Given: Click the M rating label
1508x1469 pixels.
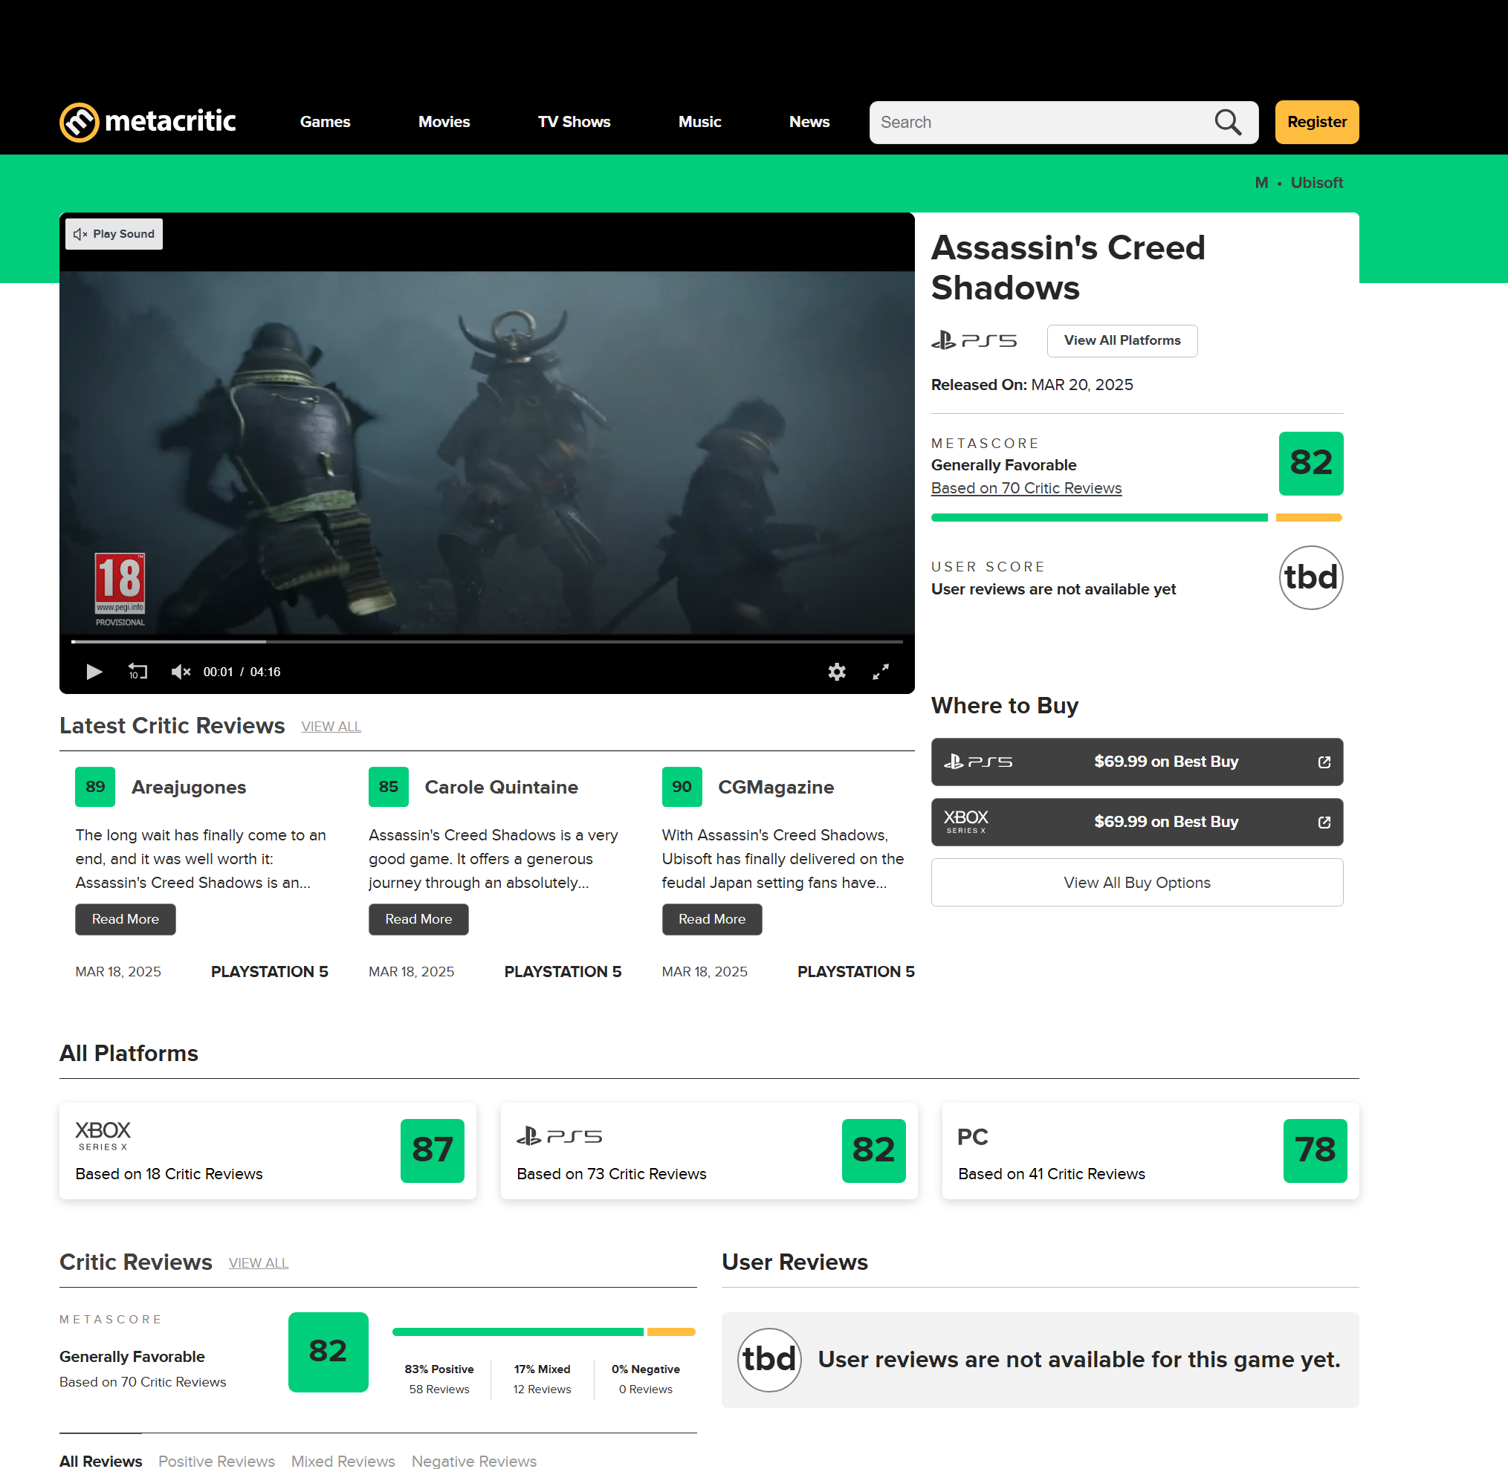Looking at the screenshot, I should tap(1261, 183).
